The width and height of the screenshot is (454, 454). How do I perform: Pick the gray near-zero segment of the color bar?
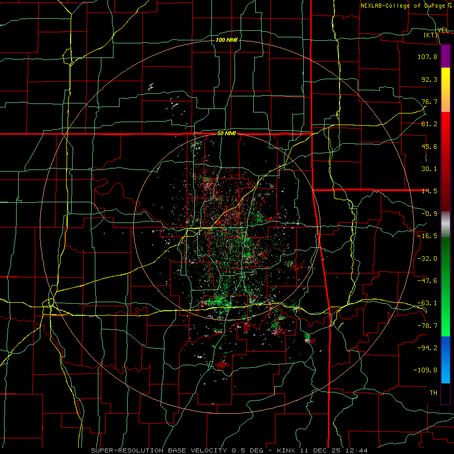pyautogui.click(x=445, y=224)
